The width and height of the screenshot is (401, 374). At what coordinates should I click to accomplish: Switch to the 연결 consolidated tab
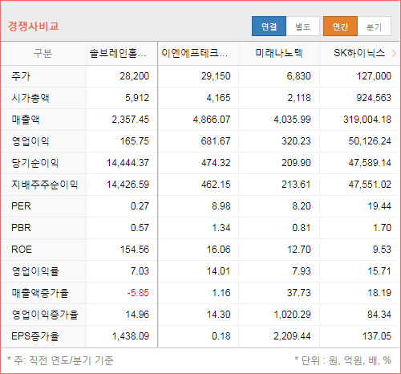tap(269, 26)
